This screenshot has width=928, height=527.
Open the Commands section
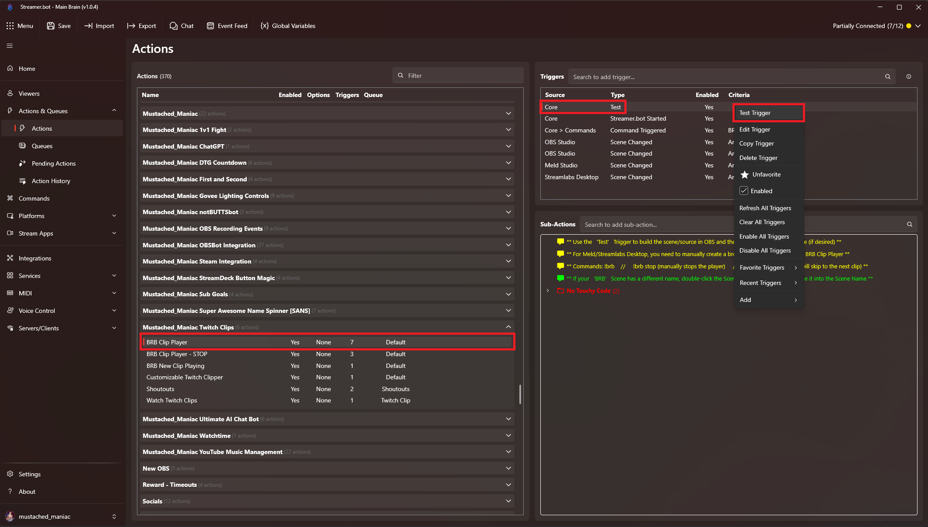33,198
